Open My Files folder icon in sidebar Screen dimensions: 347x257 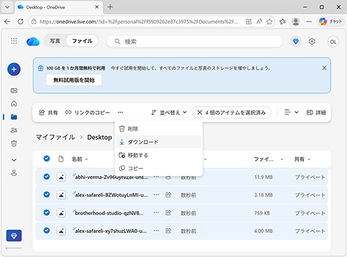pyautogui.click(x=14, y=117)
